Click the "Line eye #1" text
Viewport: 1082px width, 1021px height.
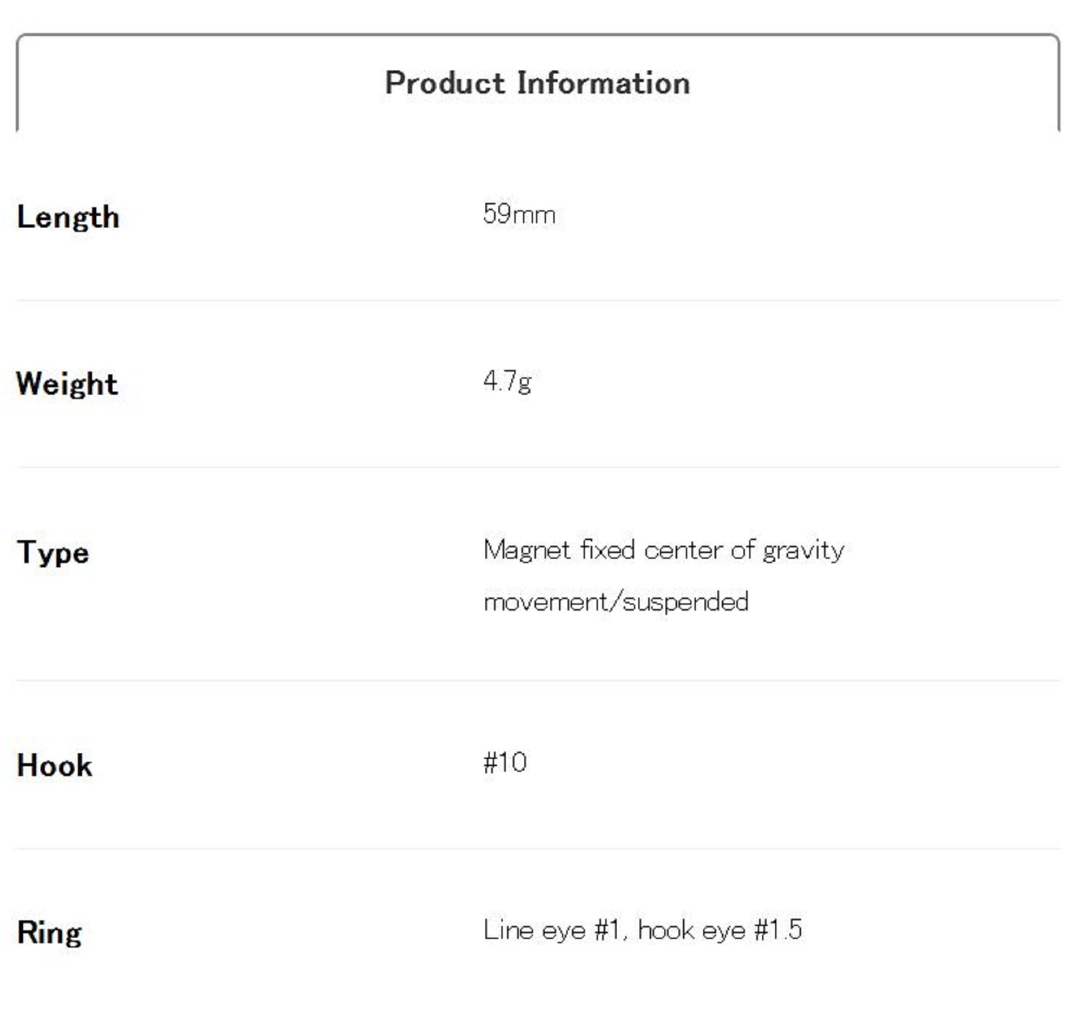pyautogui.click(x=552, y=930)
